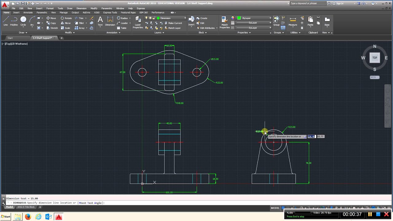
Task: Stop the screen recording
Action: (378, 214)
